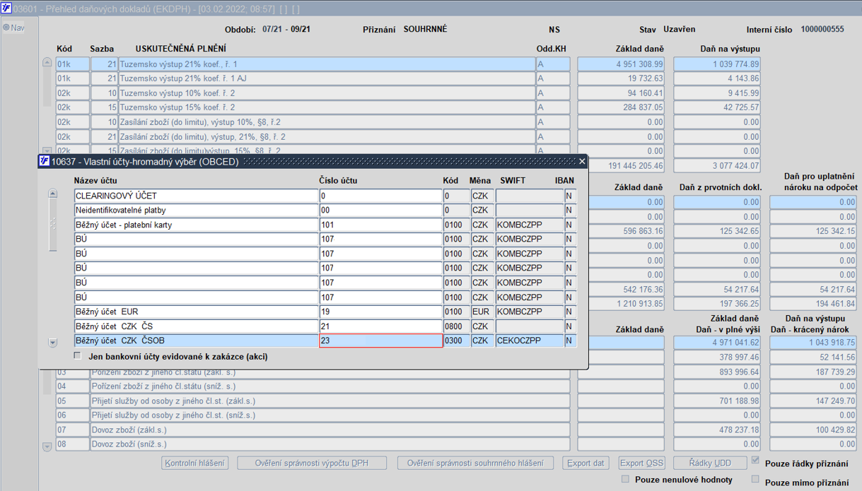Click Ověření správnosti výpočtu DPH button
This screenshot has height=491, width=862.
[312, 463]
